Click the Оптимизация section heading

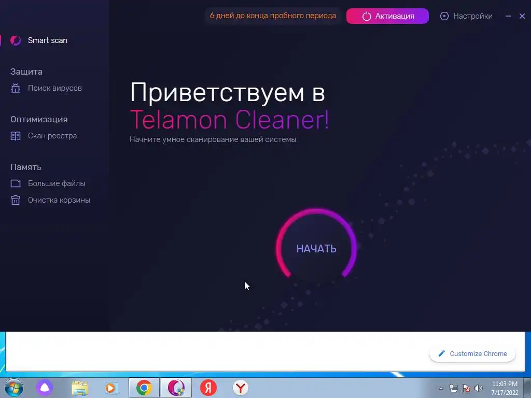39,119
